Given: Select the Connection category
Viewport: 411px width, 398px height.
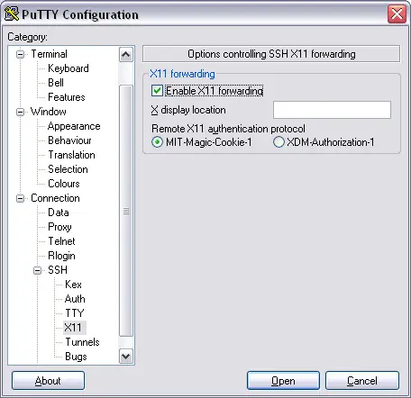Looking at the screenshot, I should tap(55, 198).
